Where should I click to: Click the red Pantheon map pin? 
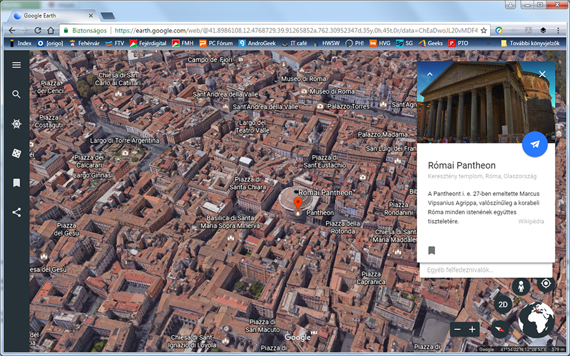tap(298, 204)
